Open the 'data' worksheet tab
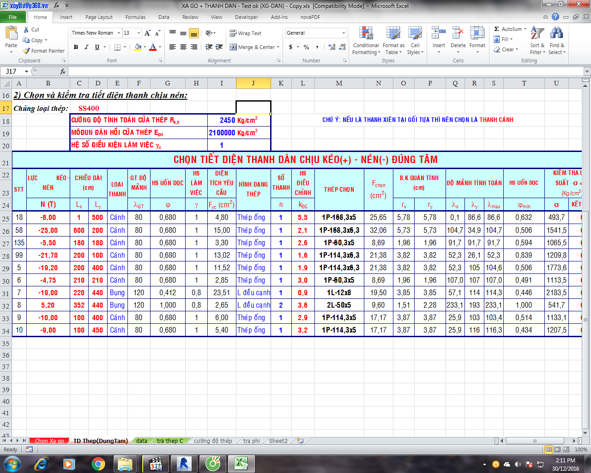Image resolution: width=591 pixels, height=473 pixels. (x=142, y=441)
